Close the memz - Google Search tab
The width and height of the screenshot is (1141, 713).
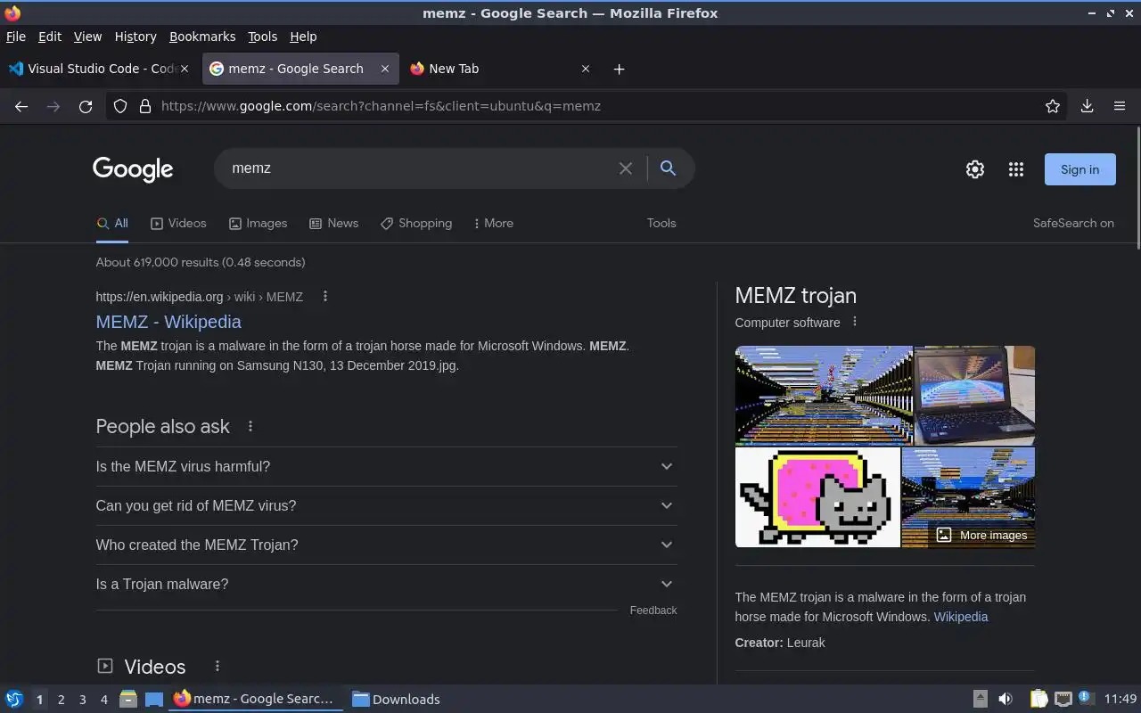(x=385, y=69)
